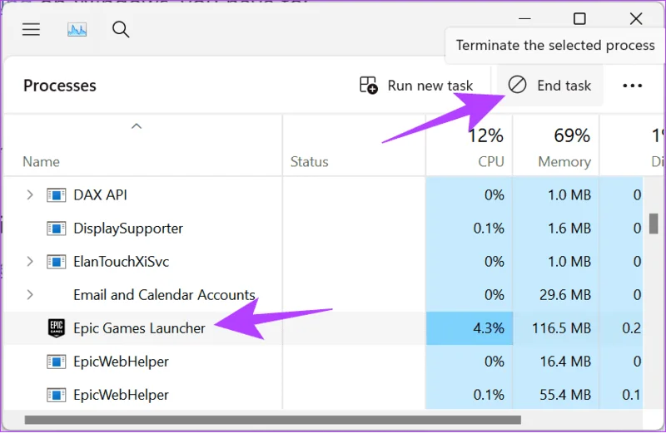Viewport: 666px width, 433px height.
Task: Sort by the Memory column header
Action: (564, 161)
